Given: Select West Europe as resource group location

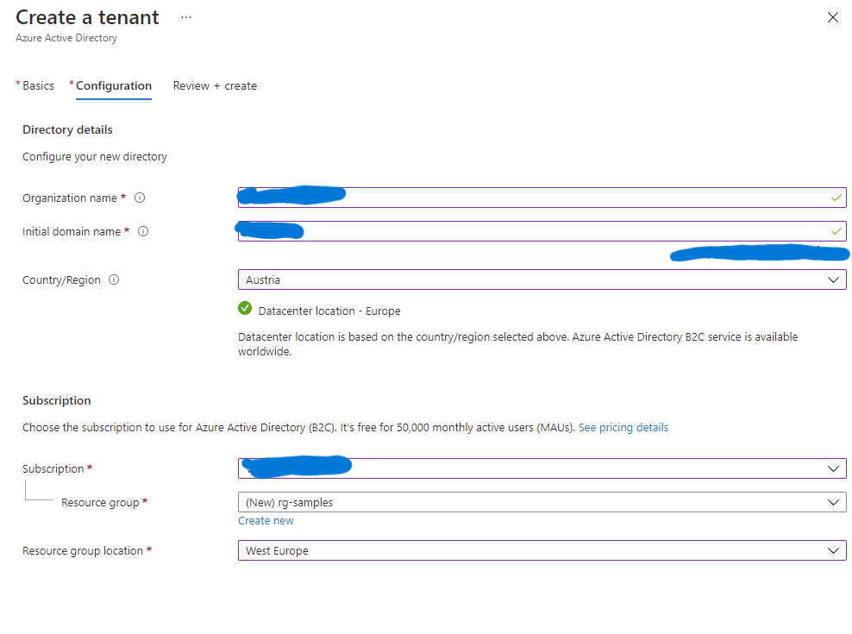Looking at the screenshot, I should click(431, 550).
